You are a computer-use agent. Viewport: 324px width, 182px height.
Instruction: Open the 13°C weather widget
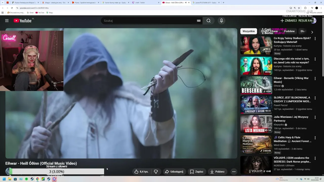(282, 179)
